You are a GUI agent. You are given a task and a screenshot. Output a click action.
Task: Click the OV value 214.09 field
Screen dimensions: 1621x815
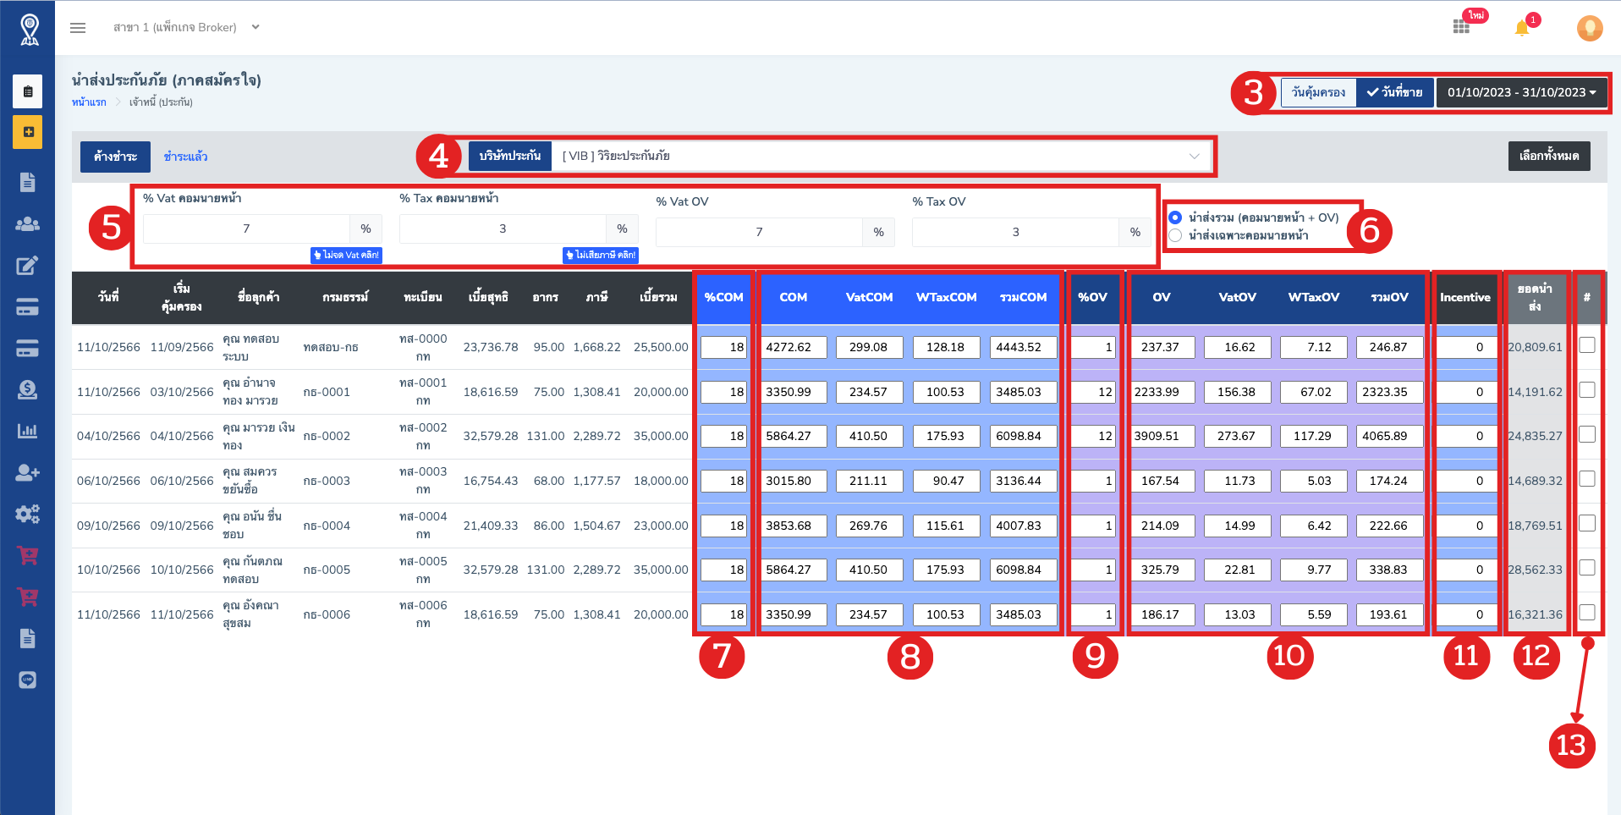(x=1162, y=526)
